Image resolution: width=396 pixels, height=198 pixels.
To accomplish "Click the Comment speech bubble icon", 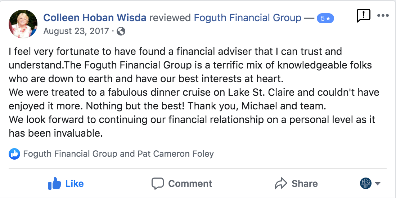I will (x=158, y=184).
